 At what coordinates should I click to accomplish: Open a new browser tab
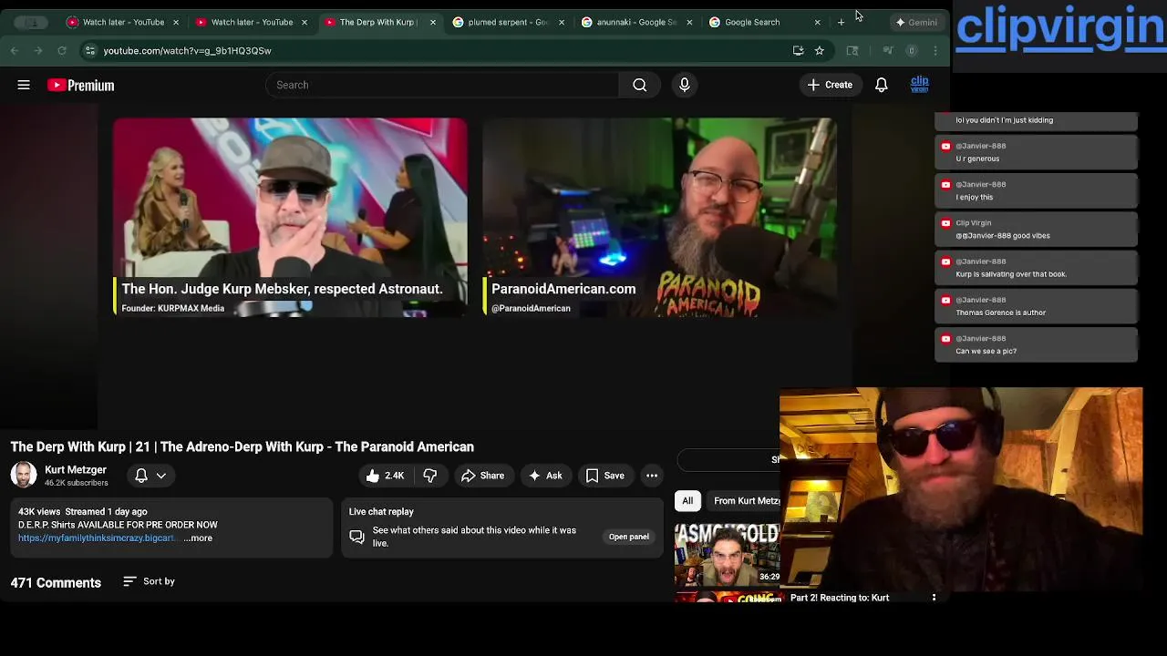click(x=842, y=22)
